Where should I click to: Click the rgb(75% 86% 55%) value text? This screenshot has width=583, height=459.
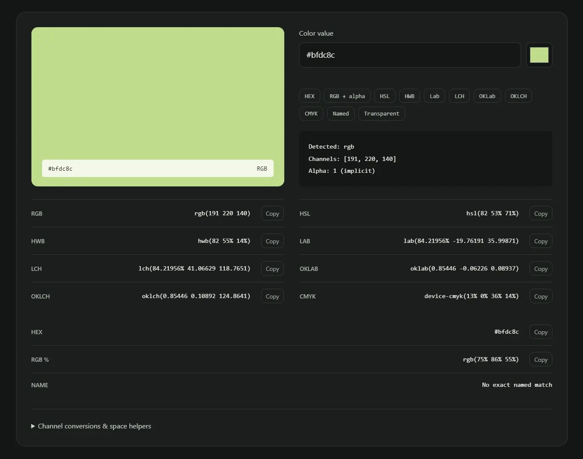pos(491,359)
